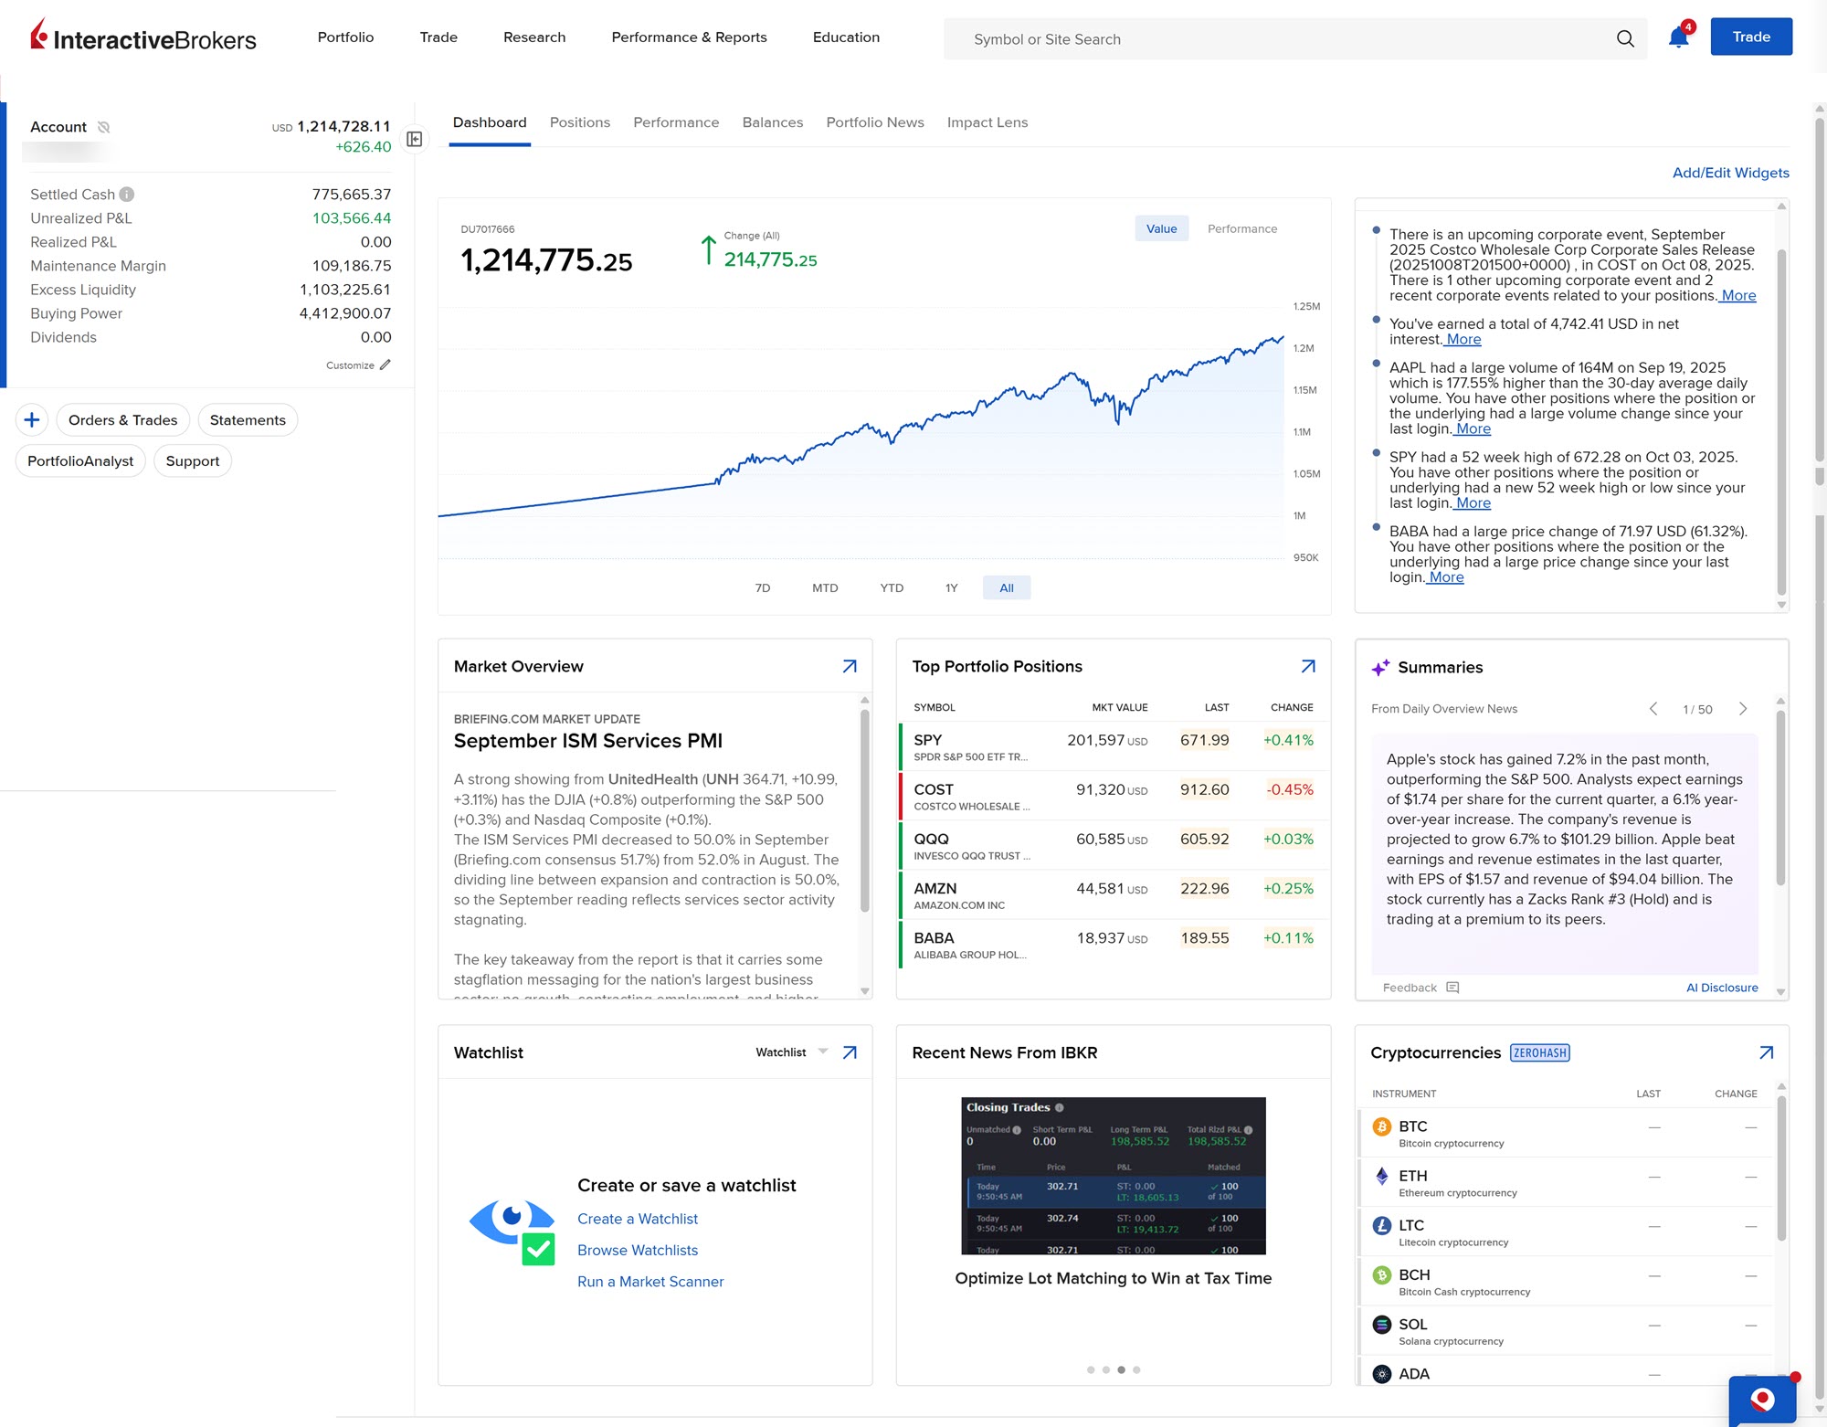Click the plus icon to add a shortcut
This screenshot has height=1427, width=1827.
(32, 419)
